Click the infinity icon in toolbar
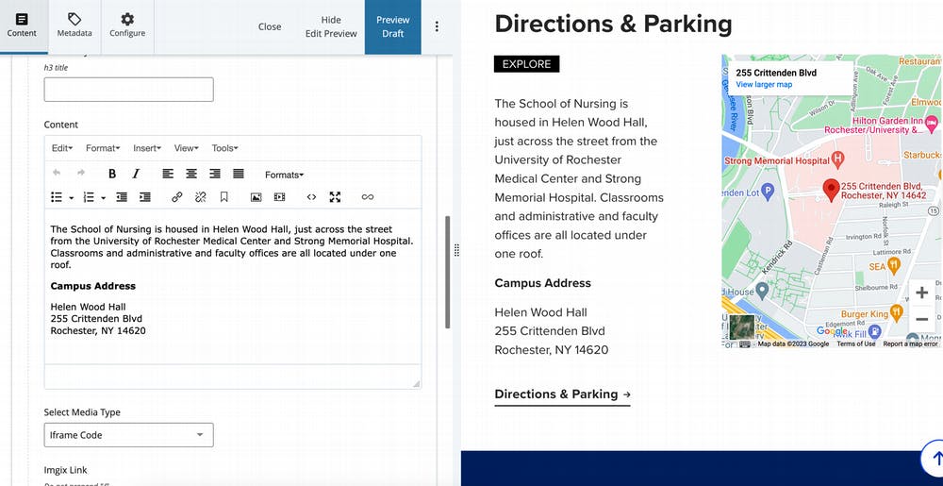The height and width of the screenshot is (486, 943). [368, 196]
